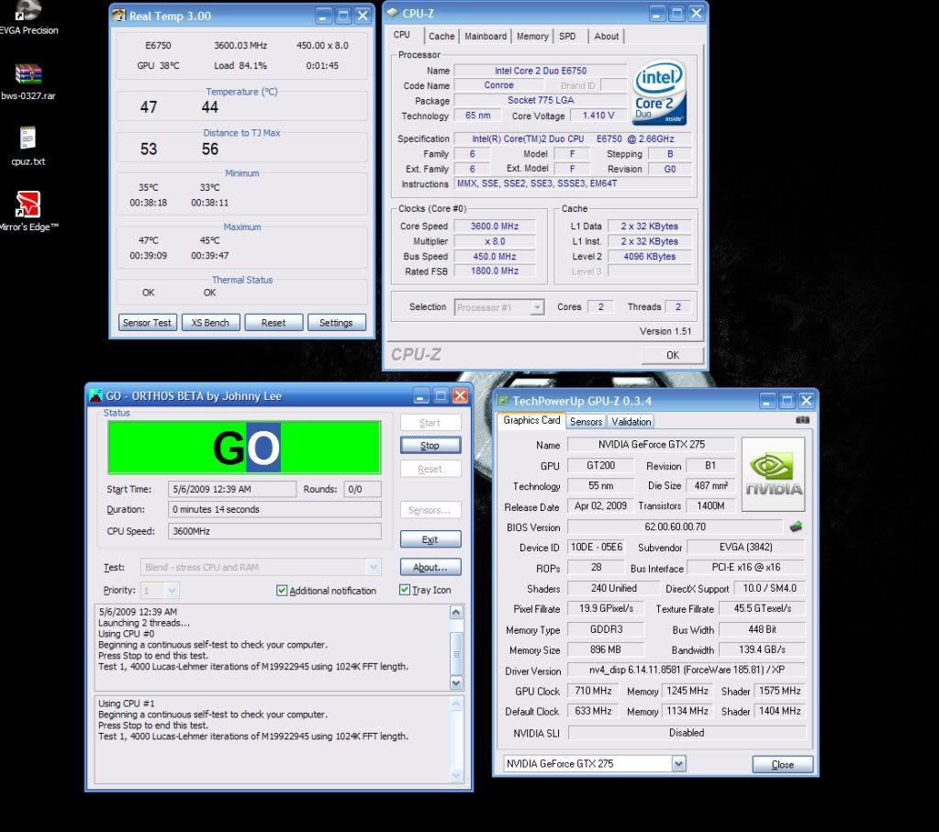Open the EVGA Precision desktop shortcut

click(28, 11)
